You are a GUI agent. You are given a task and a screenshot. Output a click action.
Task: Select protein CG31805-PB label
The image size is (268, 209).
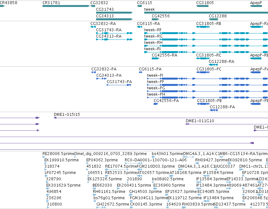pyautogui.click(x=209, y=101)
